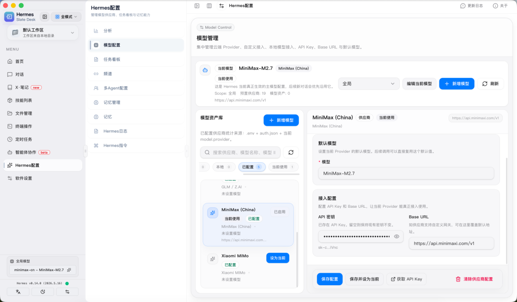Open the 全模式 mode dropdown
517x302 pixels.
pos(66,17)
